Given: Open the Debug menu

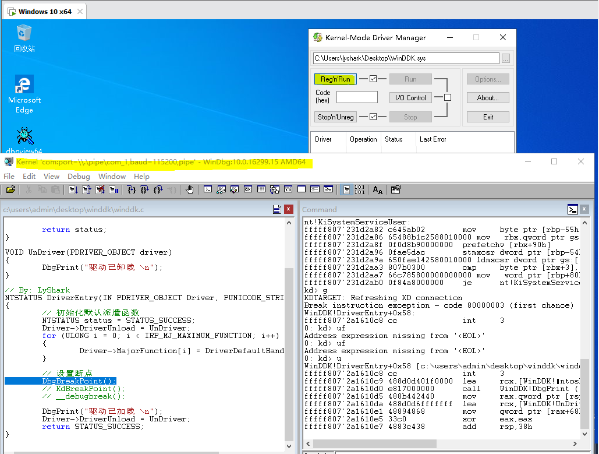Looking at the screenshot, I should (x=79, y=176).
